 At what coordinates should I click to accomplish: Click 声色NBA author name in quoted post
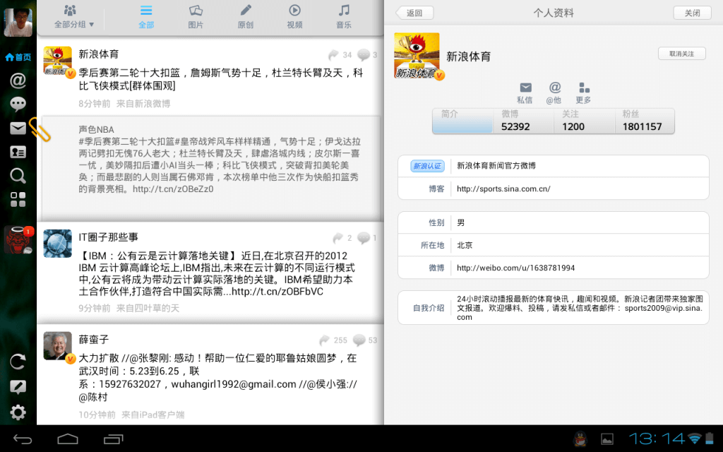point(96,130)
